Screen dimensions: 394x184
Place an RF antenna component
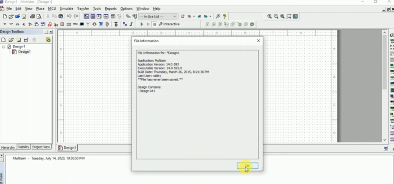pos(88,24)
